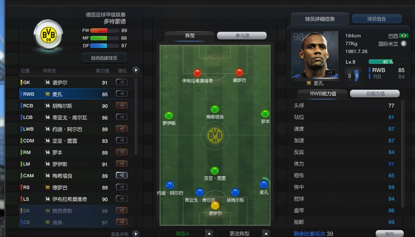Select 梅希塔良 green marker on the pitch

tap(215, 109)
